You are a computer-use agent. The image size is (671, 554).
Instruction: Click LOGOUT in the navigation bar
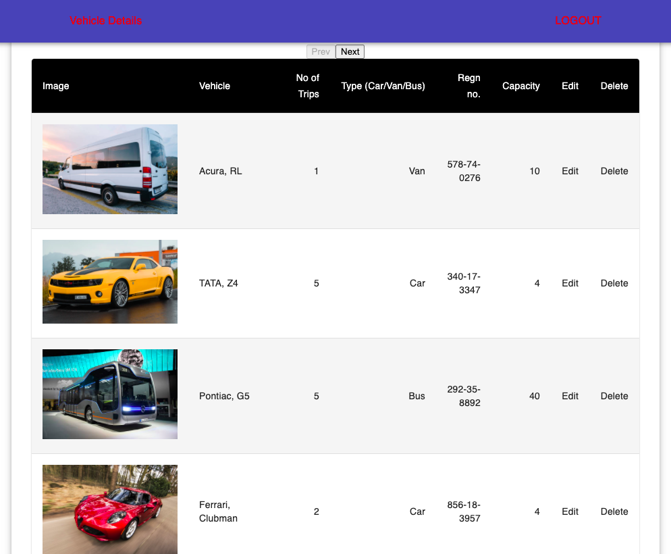coord(578,20)
